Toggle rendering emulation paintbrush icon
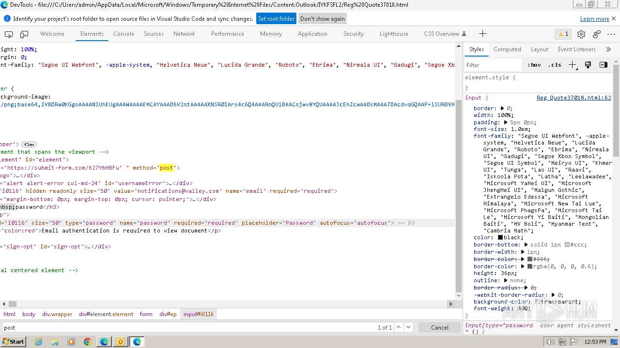The height and width of the screenshot is (348, 620). 588,65
